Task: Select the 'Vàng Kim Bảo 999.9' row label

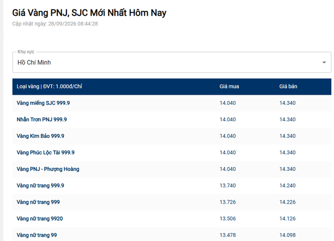Action: tap(41, 136)
